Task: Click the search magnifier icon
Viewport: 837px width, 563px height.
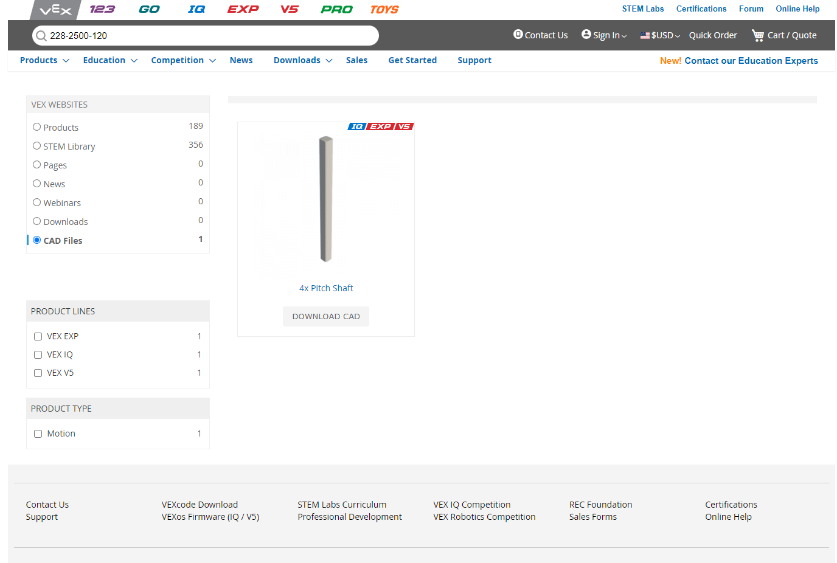Action: 41,36
